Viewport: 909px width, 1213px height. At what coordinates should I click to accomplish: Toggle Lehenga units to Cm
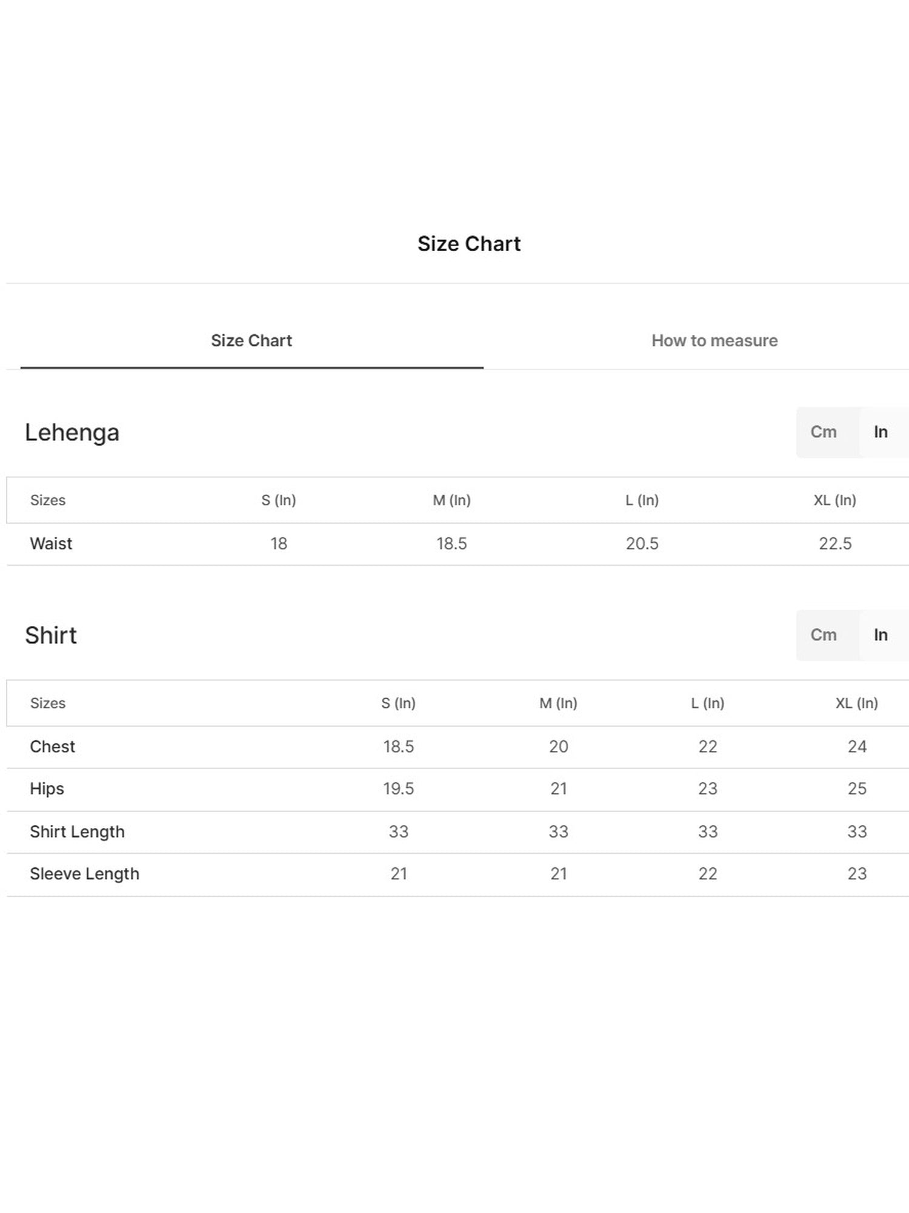pyautogui.click(x=824, y=432)
